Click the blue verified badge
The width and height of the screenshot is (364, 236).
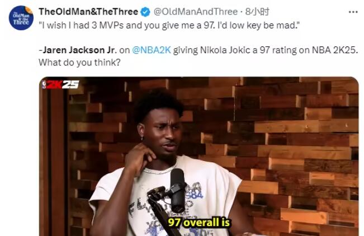[146, 12]
